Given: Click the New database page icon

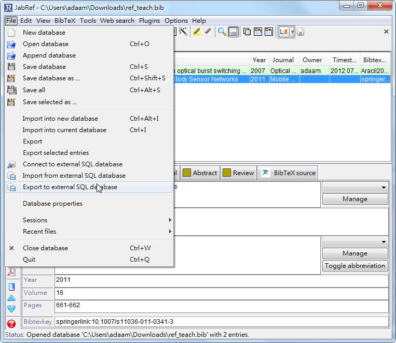Looking at the screenshot, I should tap(11, 33).
